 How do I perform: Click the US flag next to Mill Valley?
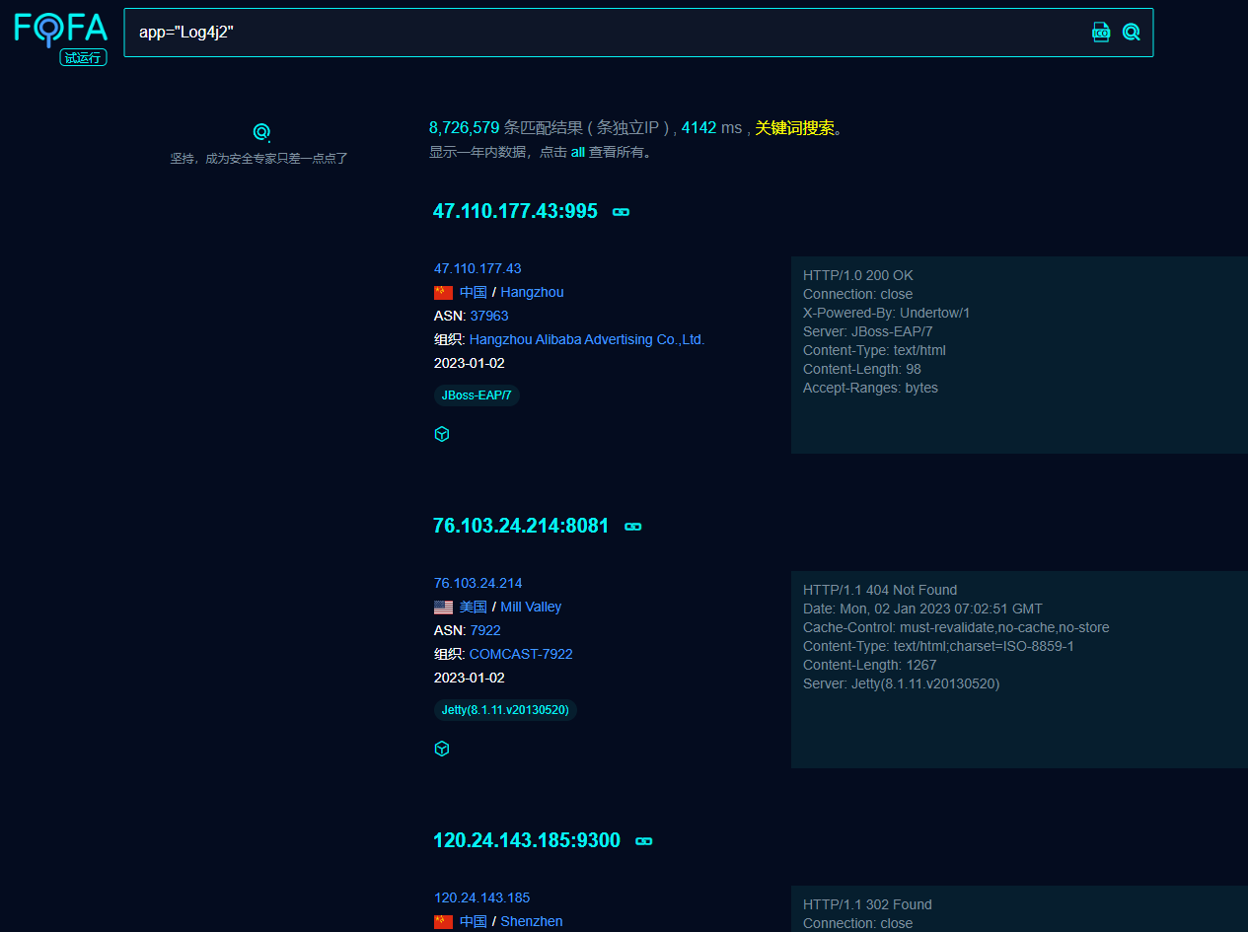pyautogui.click(x=443, y=608)
